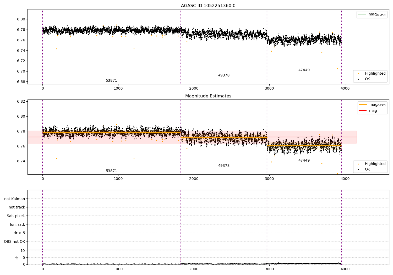Image resolution: width=393 pixels, height=275 pixels.
Task: Select 'OK' in the top plot legend
Action: coord(364,79)
